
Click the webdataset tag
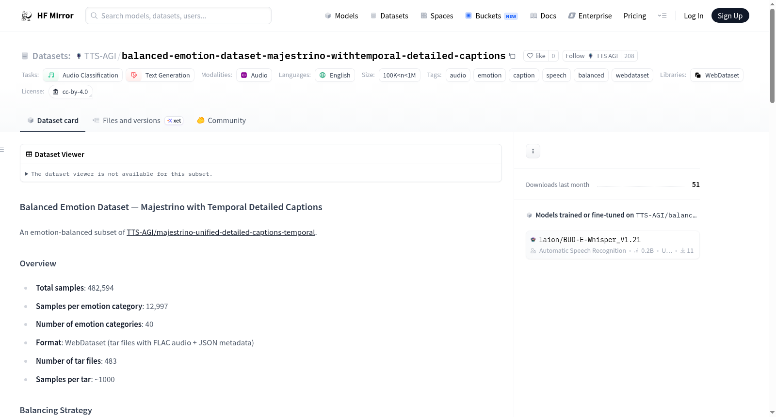(632, 75)
